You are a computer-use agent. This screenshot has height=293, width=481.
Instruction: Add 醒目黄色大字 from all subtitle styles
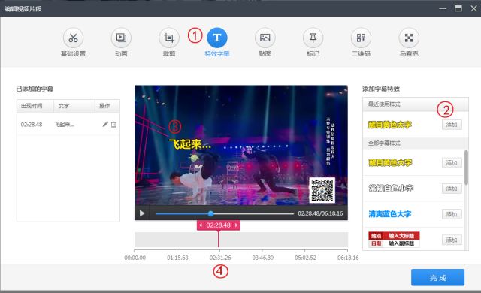[452, 162]
